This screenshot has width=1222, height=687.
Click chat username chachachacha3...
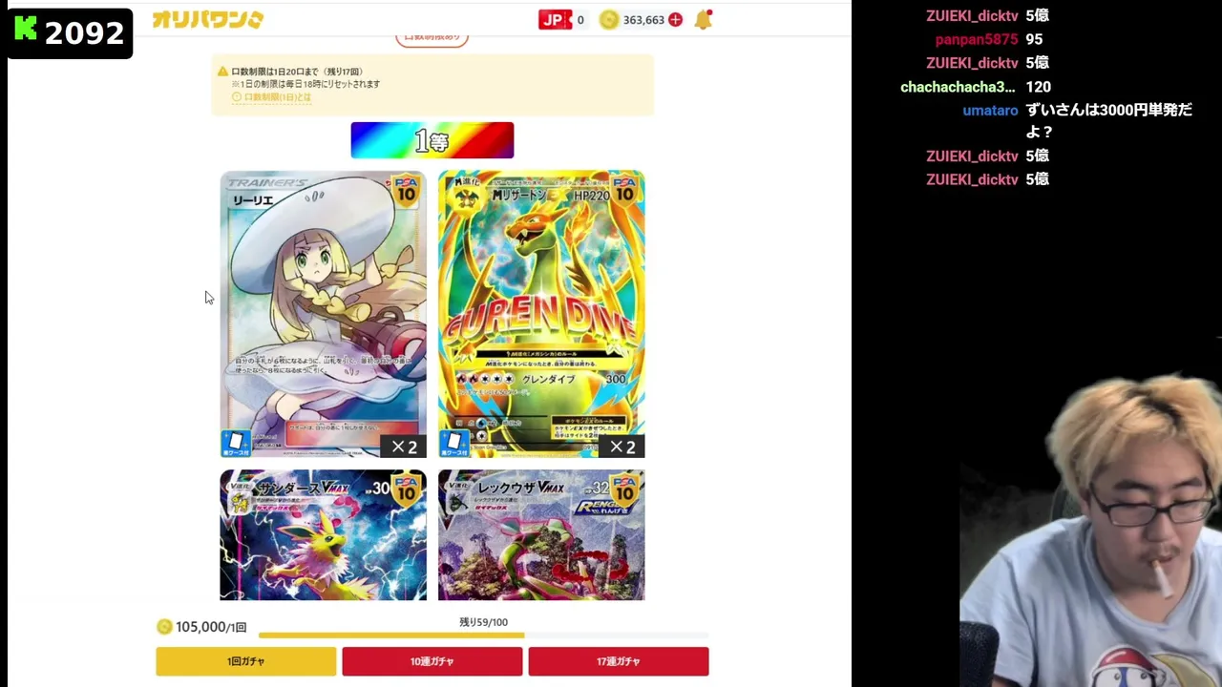pyautogui.click(x=958, y=87)
